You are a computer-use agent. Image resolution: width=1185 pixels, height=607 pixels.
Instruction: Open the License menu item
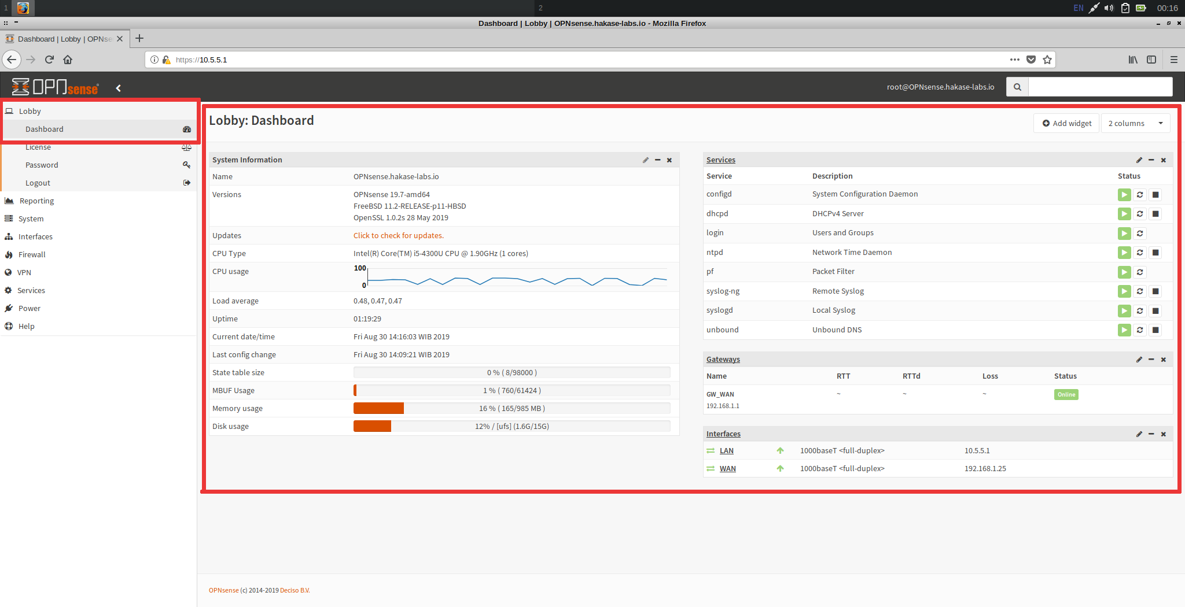100,147
